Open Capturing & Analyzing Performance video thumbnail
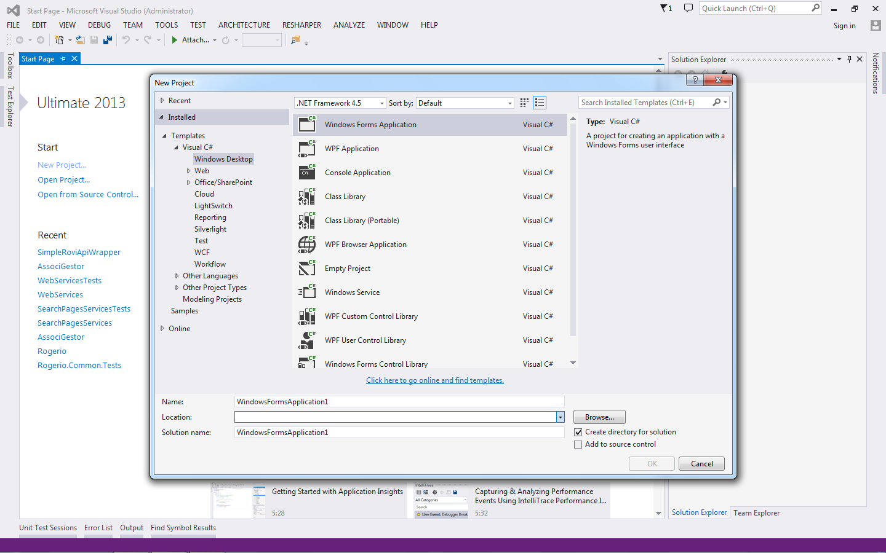 441,501
